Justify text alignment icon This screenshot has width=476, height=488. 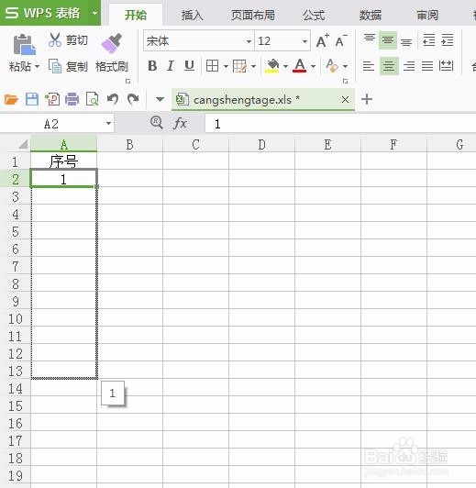tap(427, 66)
